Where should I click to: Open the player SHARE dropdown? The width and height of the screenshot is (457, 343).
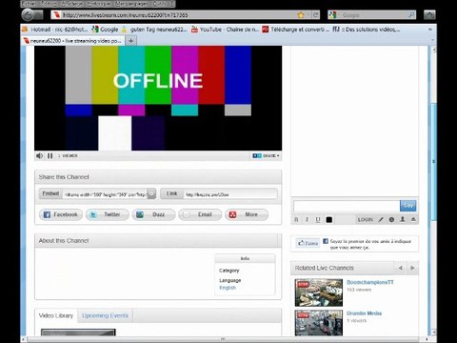(266, 155)
